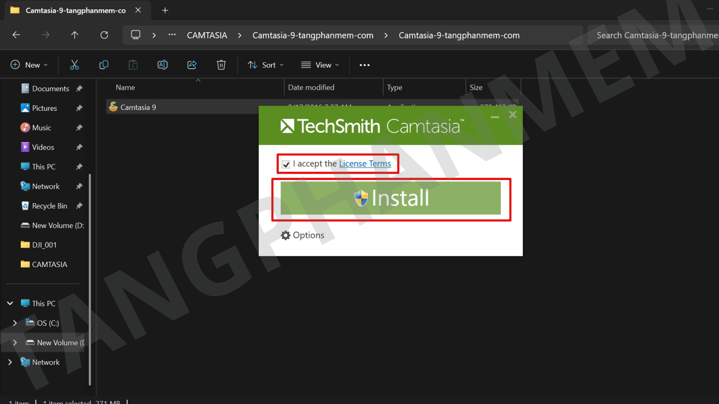Image resolution: width=719 pixels, height=404 pixels.
Task: Open the New dropdown menu
Action: (29, 65)
